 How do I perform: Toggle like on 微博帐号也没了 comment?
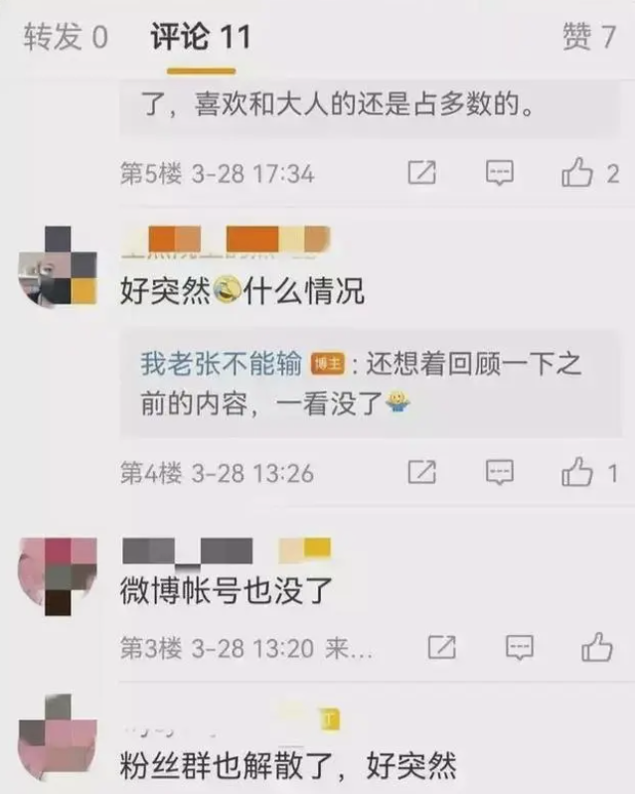pos(597,646)
